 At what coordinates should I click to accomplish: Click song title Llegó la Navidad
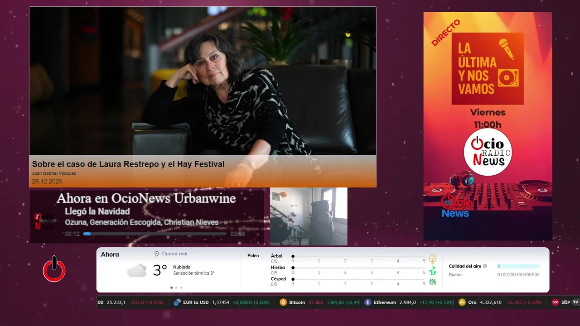[97, 211]
